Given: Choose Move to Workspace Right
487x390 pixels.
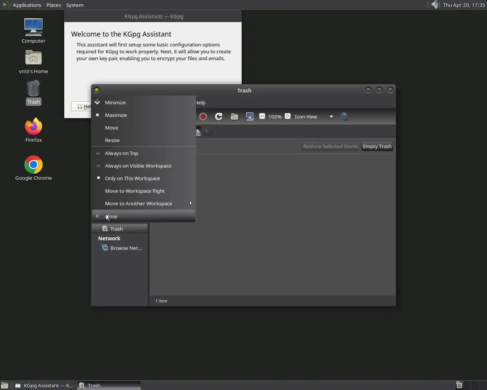Looking at the screenshot, I should (x=144, y=191).
